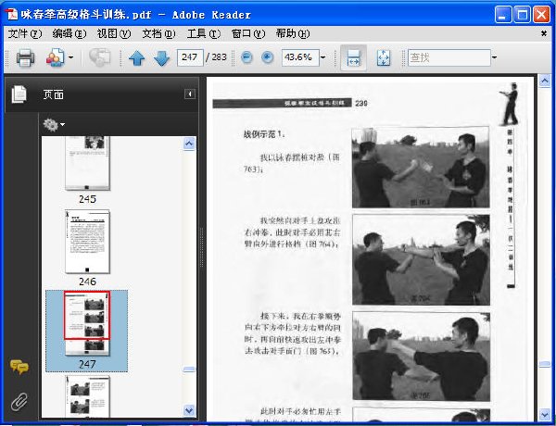This screenshot has height=426, width=556.
Task: Click the thumbnail label 245
Action: click(87, 199)
